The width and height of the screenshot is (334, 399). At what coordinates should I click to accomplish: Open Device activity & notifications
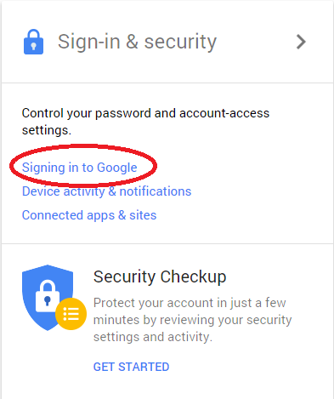tap(107, 191)
